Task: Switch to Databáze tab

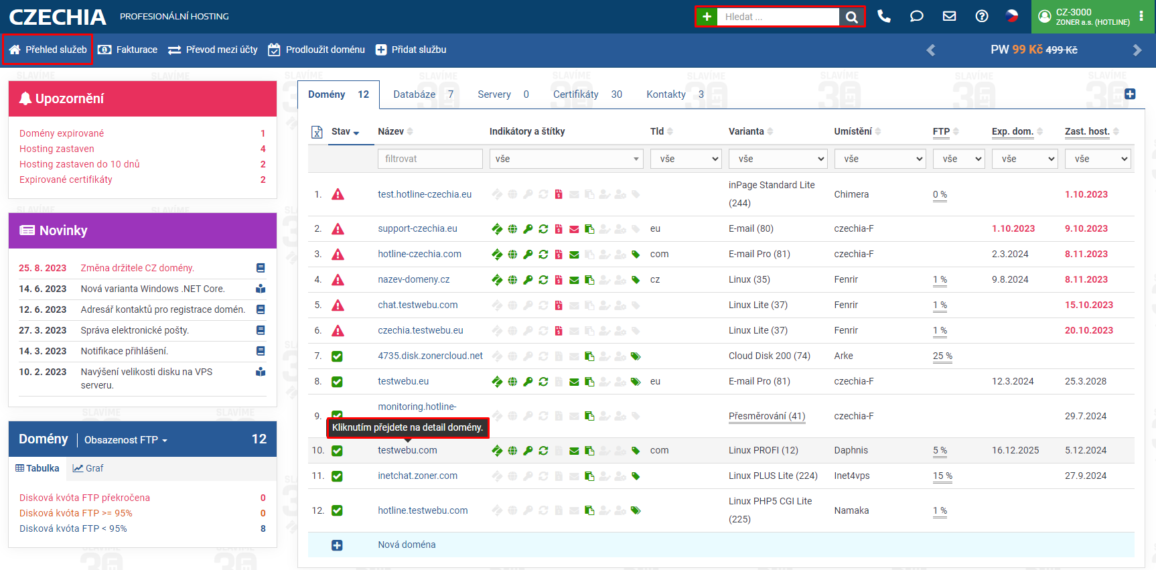Action: tap(423, 94)
